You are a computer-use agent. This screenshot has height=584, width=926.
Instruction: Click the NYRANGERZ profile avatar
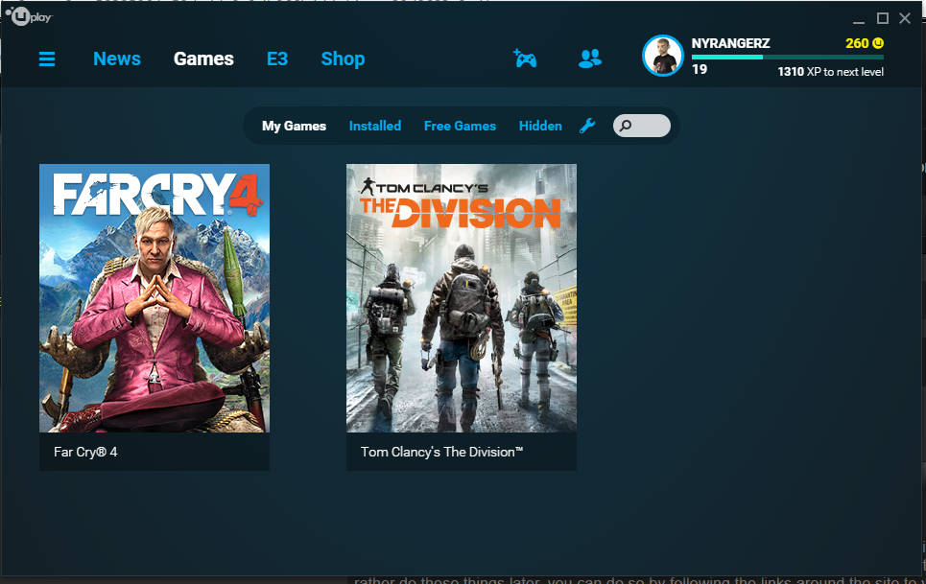tap(663, 56)
